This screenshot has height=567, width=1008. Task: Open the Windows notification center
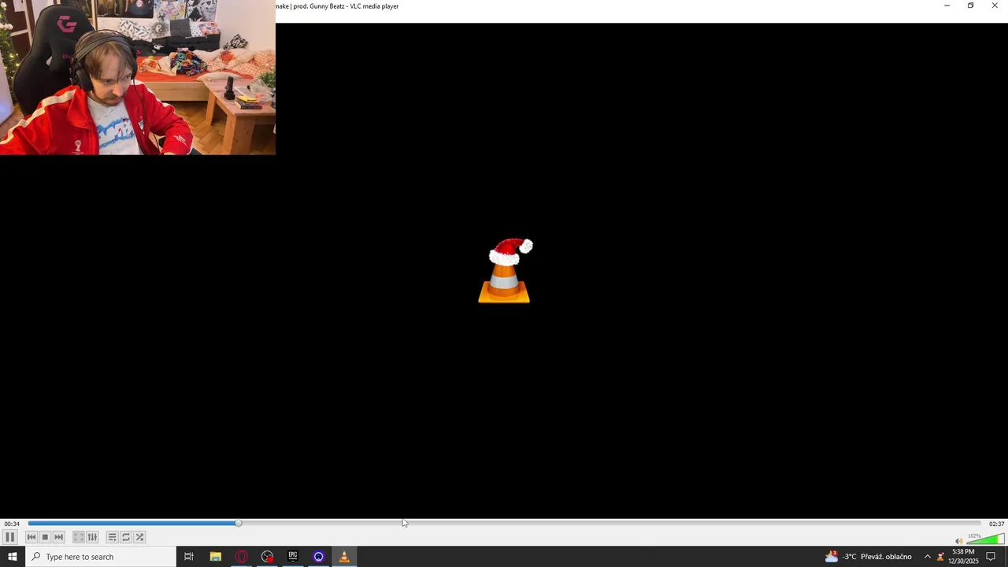991,557
